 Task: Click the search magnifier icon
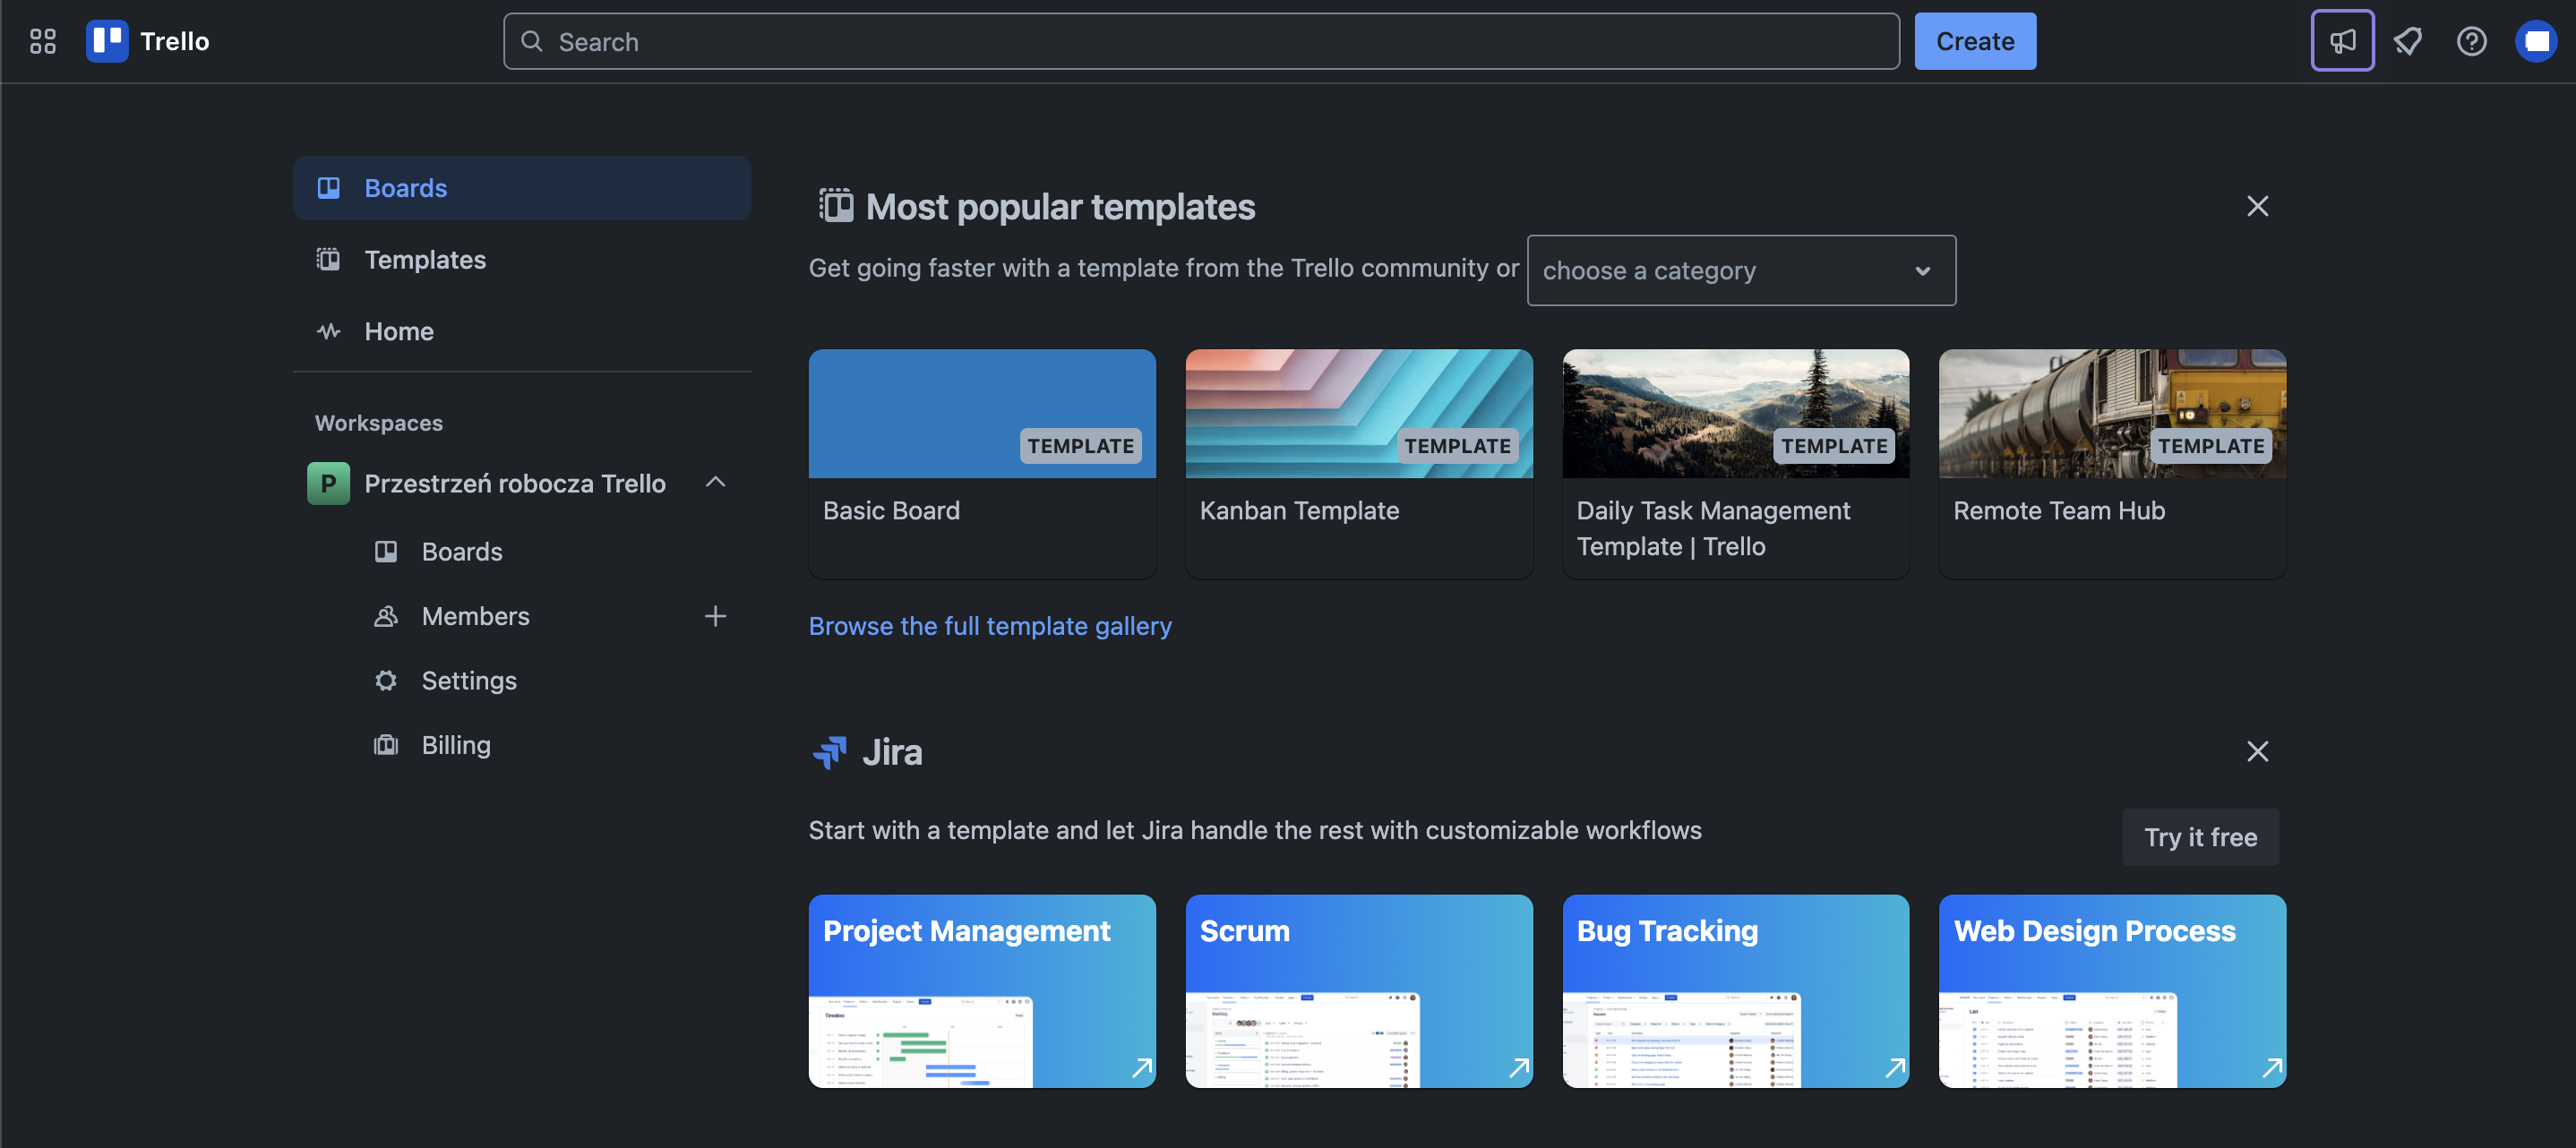[x=532, y=41]
